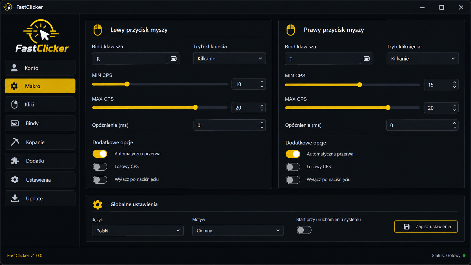The image size is (471, 265).
Task: Click the gear icon beside Globalne ustawienia
Action: (x=98, y=204)
